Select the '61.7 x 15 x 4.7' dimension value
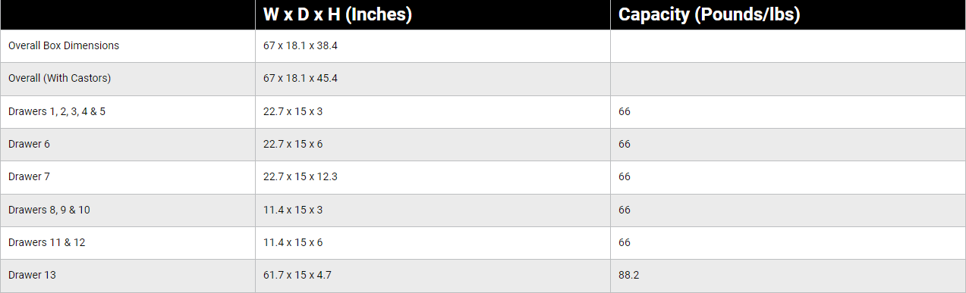The height and width of the screenshot is (293, 966). [297, 275]
